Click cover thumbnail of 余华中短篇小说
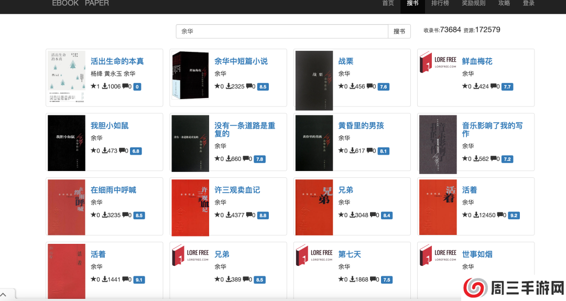This screenshot has height=301, width=566. click(x=190, y=75)
